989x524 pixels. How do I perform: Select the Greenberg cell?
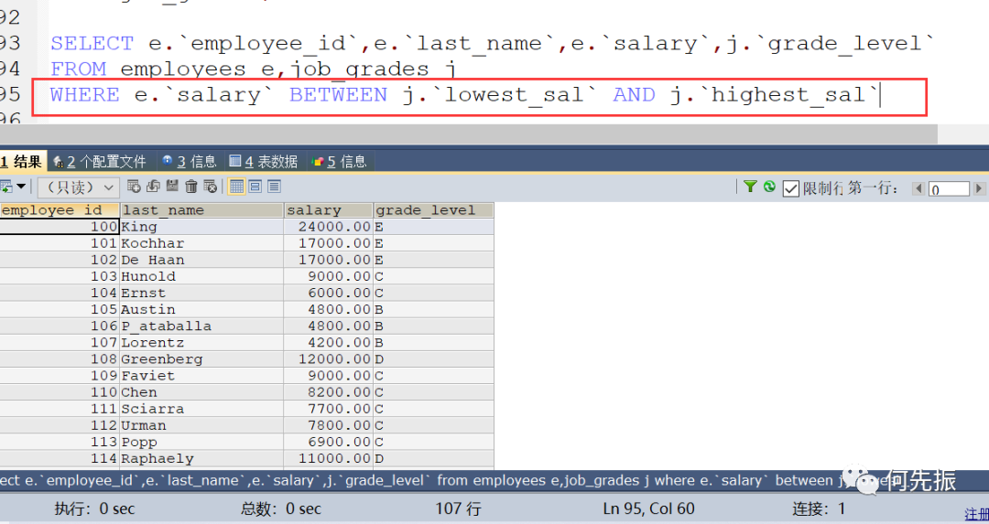201,359
